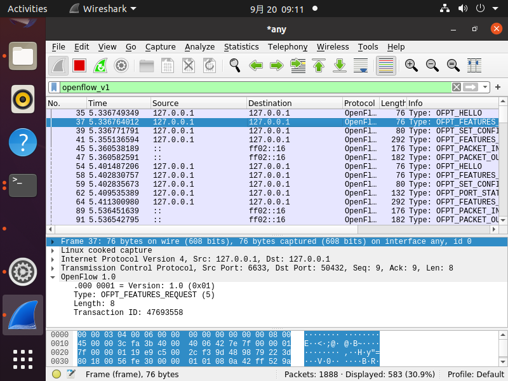Click the filter bookmark icon
508x381 pixels.
(54, 87)
